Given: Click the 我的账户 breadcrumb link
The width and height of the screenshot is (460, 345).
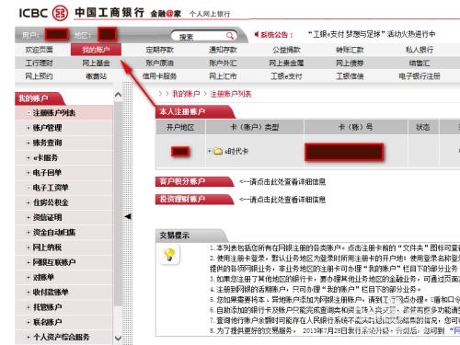Looking at the screenshot, I should pos(186,94).
